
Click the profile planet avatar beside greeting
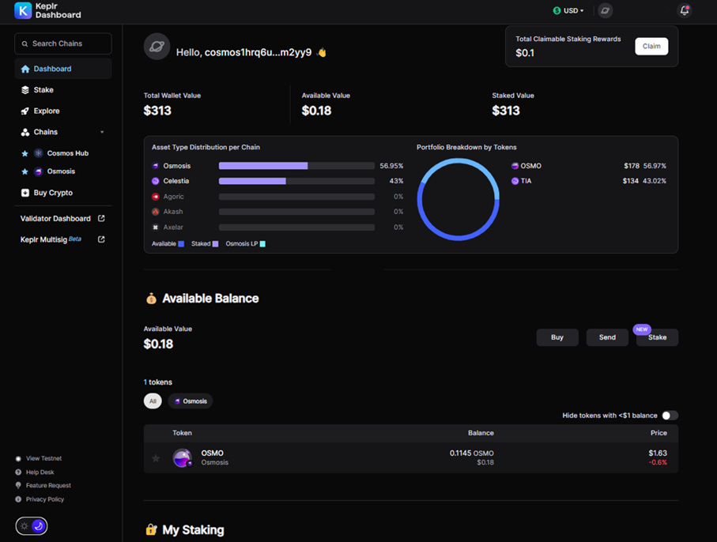point(157,46)
